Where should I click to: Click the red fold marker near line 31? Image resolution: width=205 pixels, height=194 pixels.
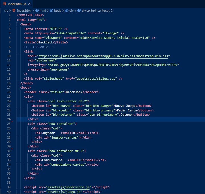pyautogui.click(x=12, y=149)
